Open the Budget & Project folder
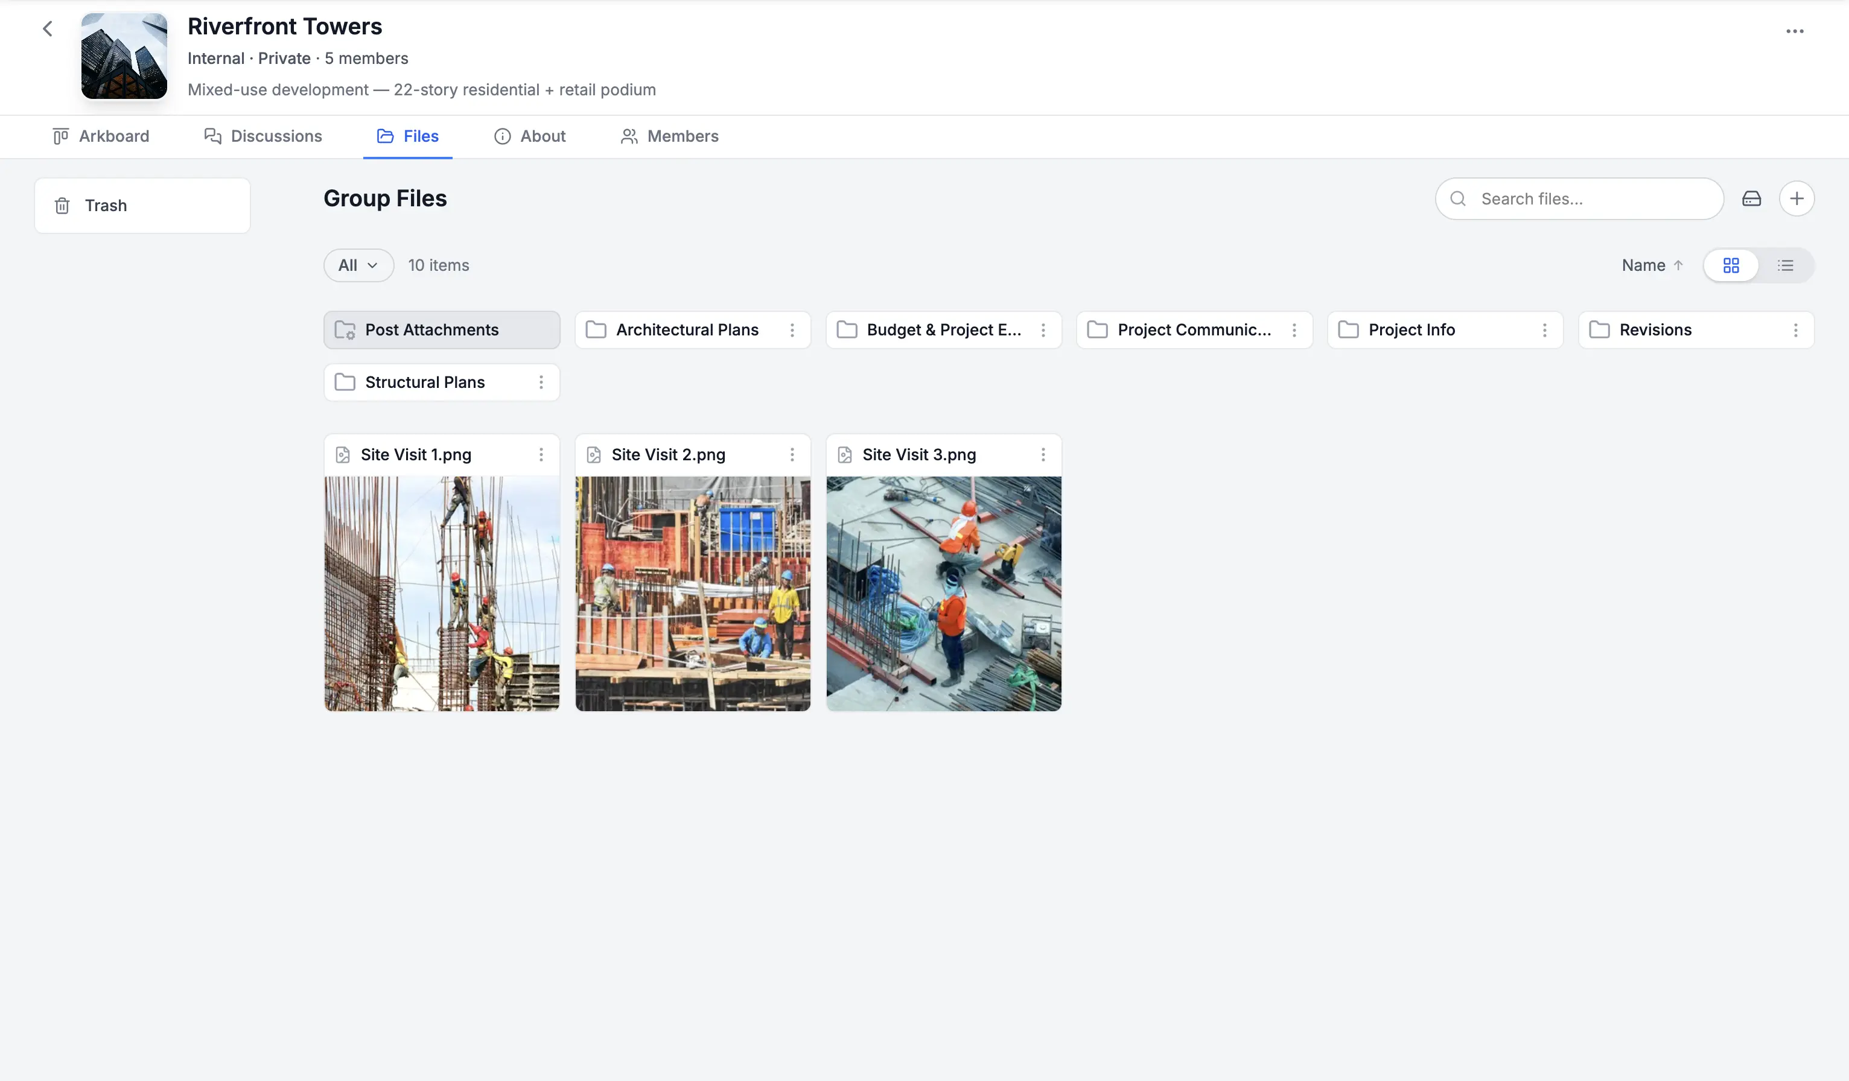Image resolution: width=1849 pixels, height=1081 pixels. 944,330
